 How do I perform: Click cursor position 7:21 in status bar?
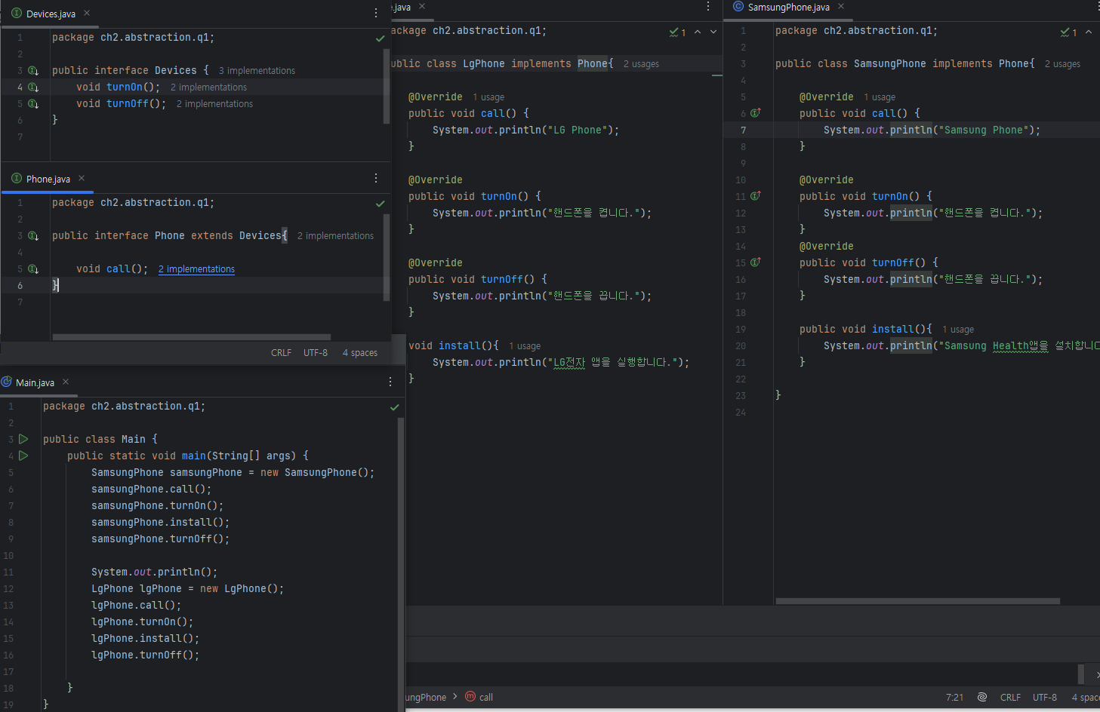click(x=954, y=698)
